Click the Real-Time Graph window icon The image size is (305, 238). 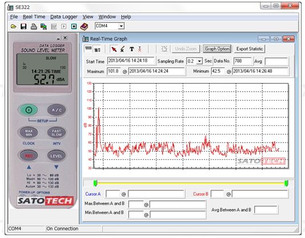pyautogui.click(x=86, y=39)
